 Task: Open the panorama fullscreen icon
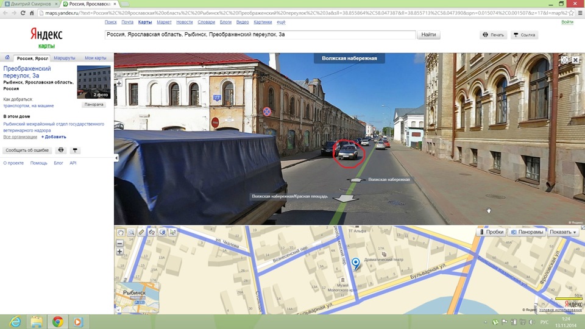point(564,60)
